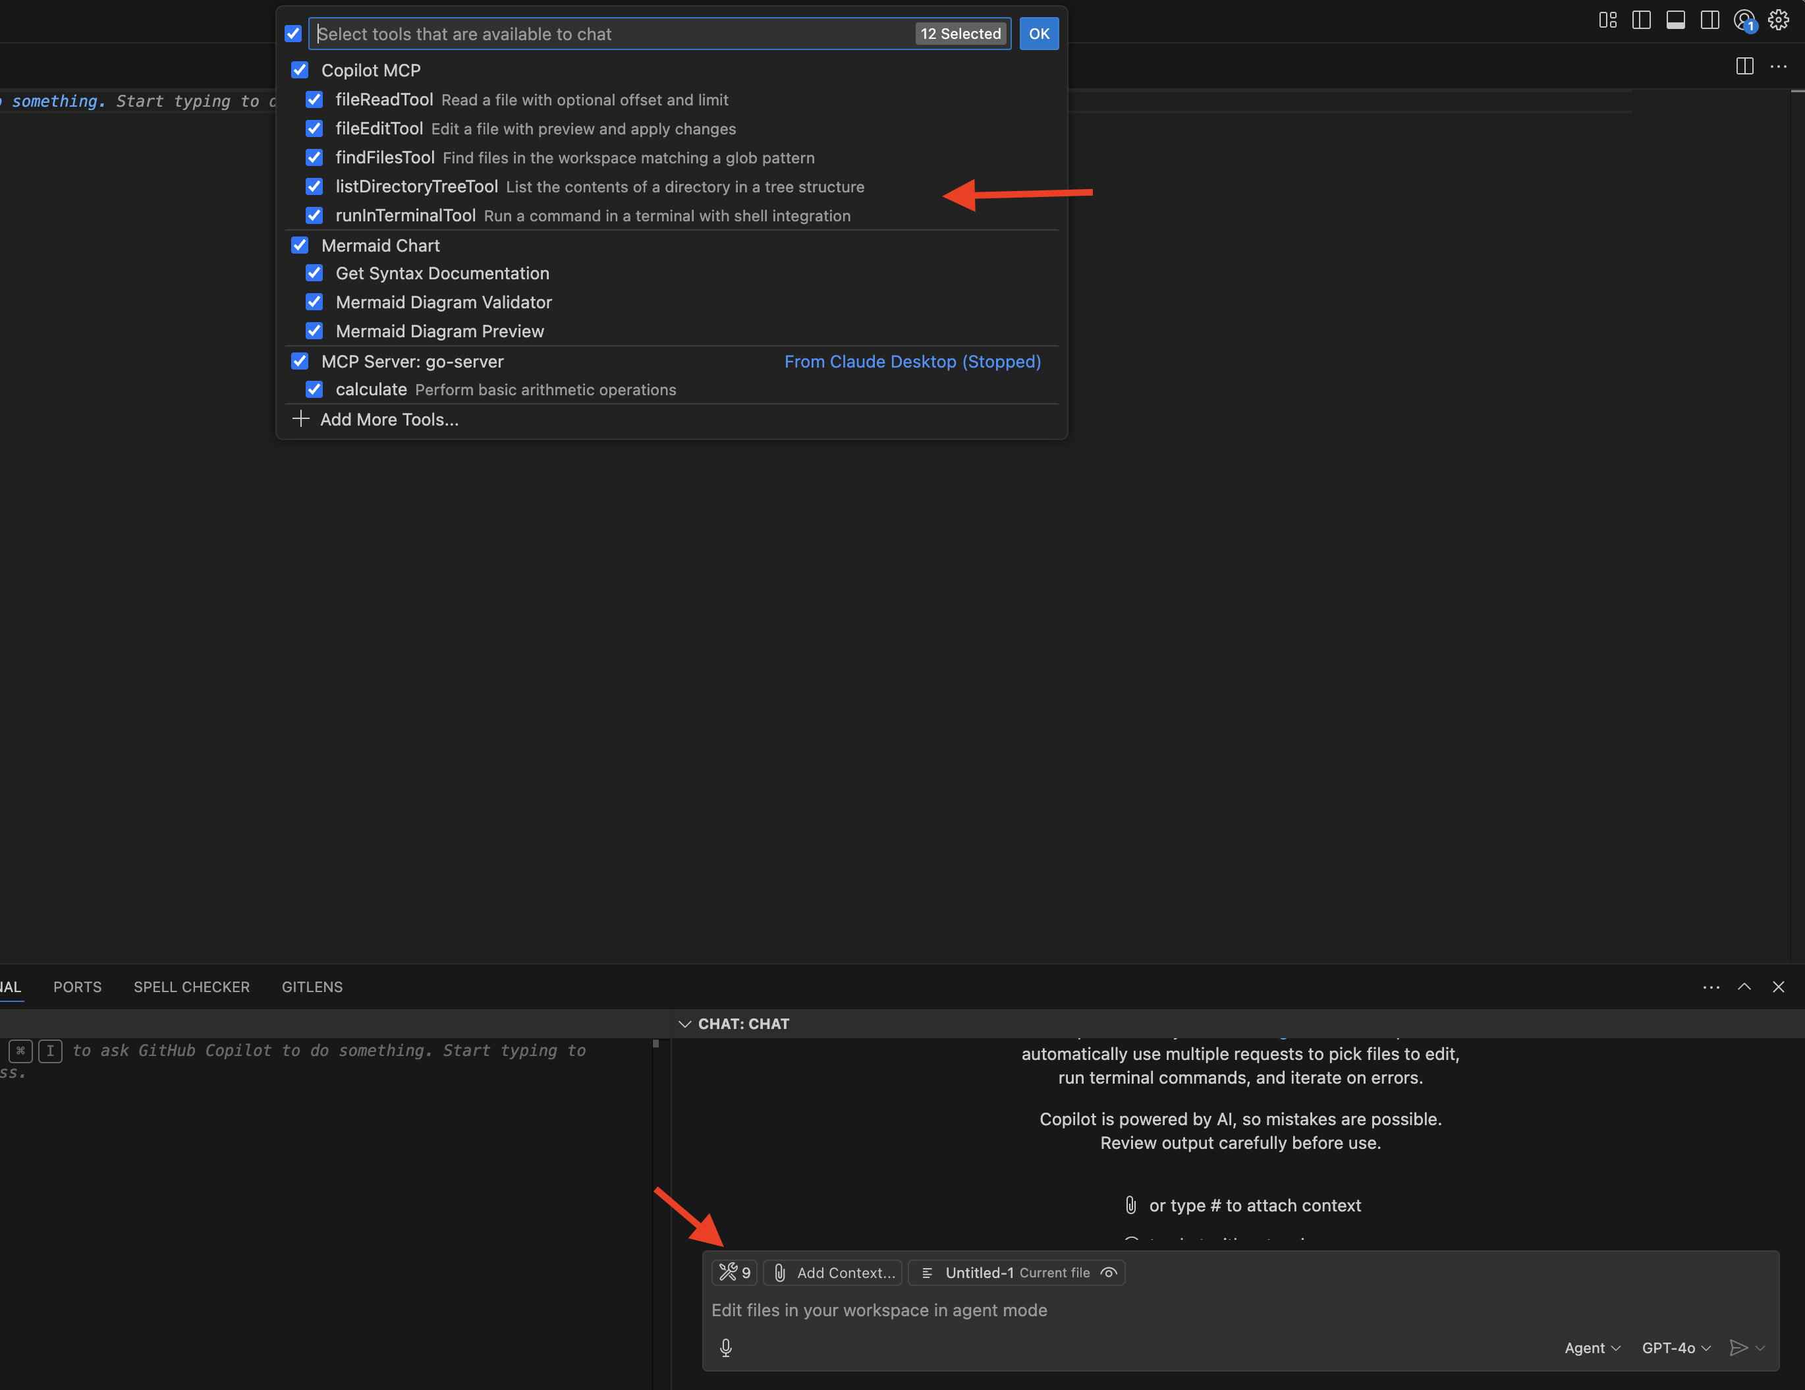
Task: Click From Claude Desktop (Stopped) link
Action: point(912,361)
